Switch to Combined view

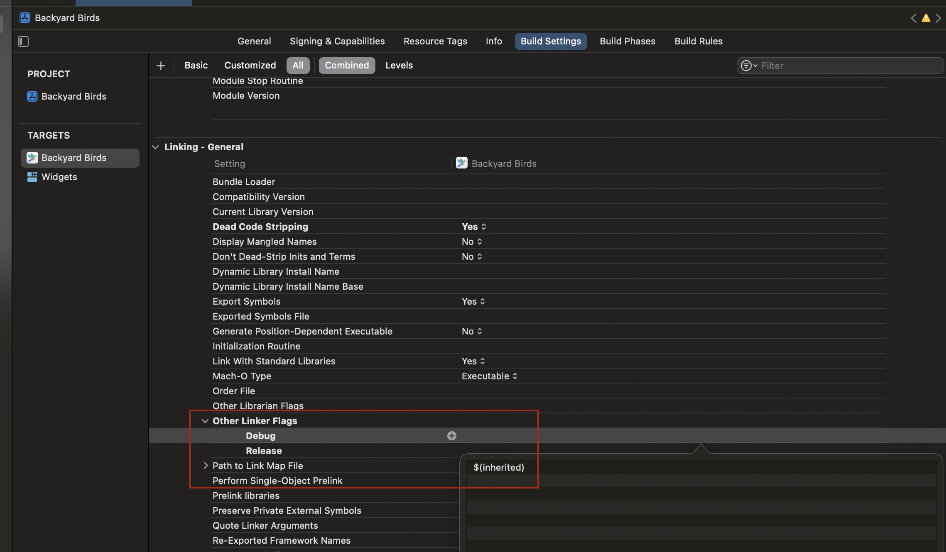click(x=347, y=66)
